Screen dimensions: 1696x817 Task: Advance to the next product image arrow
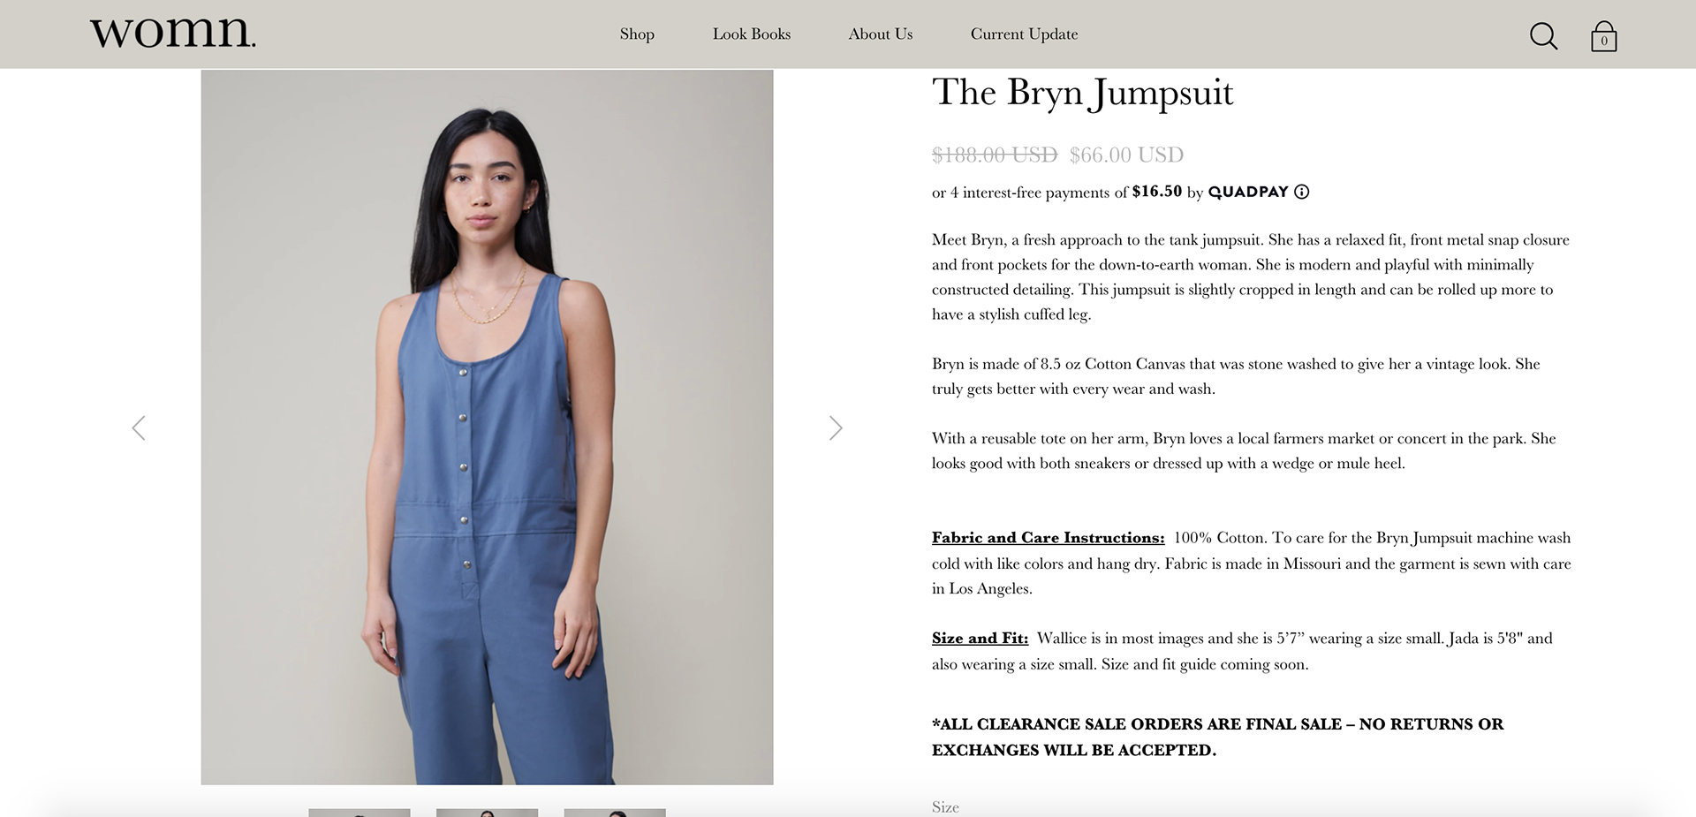coord(836,427)
